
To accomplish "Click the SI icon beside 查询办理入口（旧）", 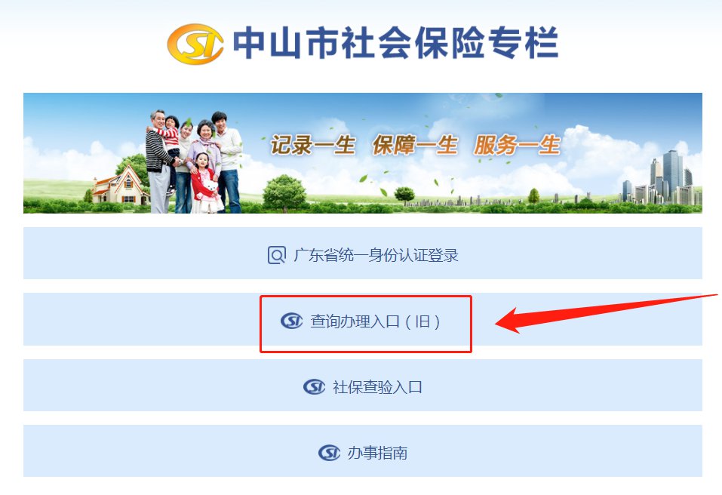I will 291,321.
